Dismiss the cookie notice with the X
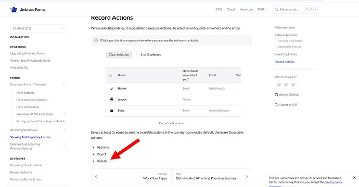 tap(354, 178)
